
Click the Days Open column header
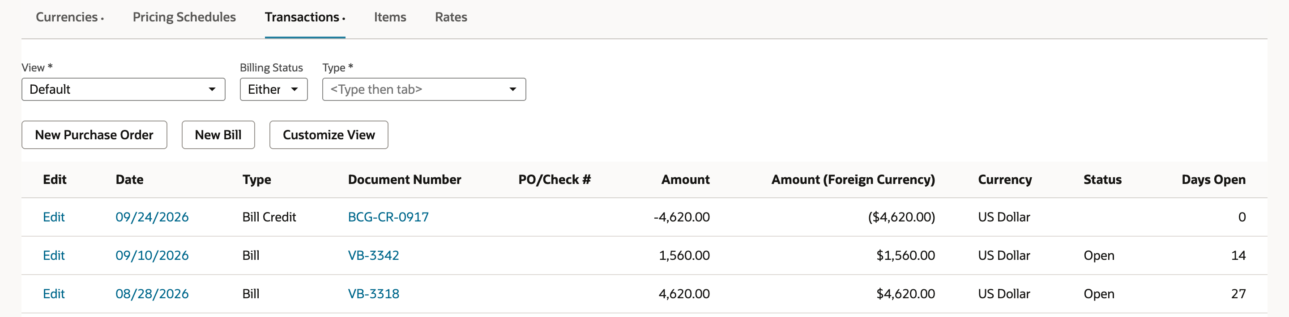coord(1213,180)
